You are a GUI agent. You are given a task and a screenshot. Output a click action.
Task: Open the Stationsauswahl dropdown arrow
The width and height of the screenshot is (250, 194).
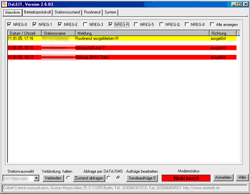(x=36, y=178)
